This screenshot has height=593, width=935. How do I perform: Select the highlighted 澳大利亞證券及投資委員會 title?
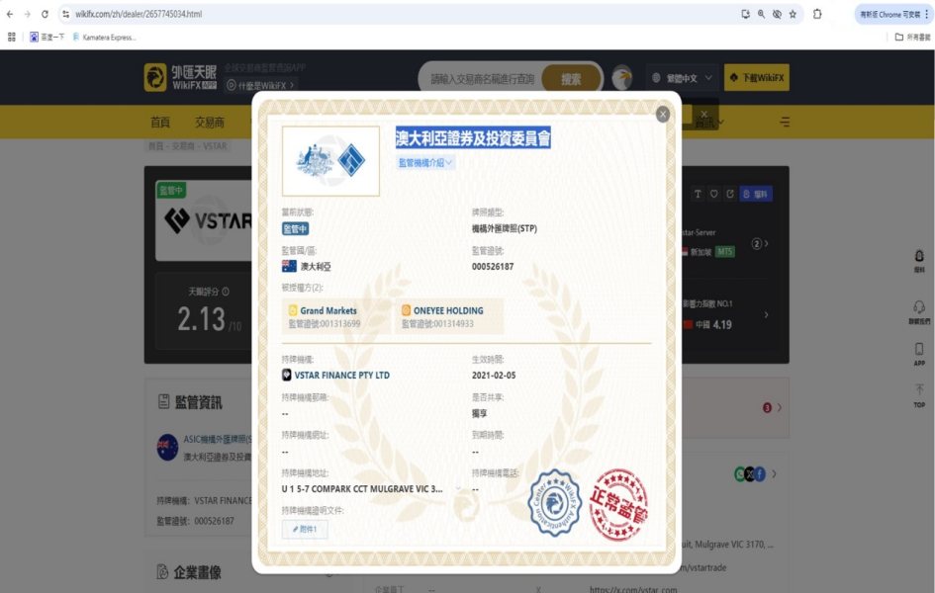(x=473, y=138)
